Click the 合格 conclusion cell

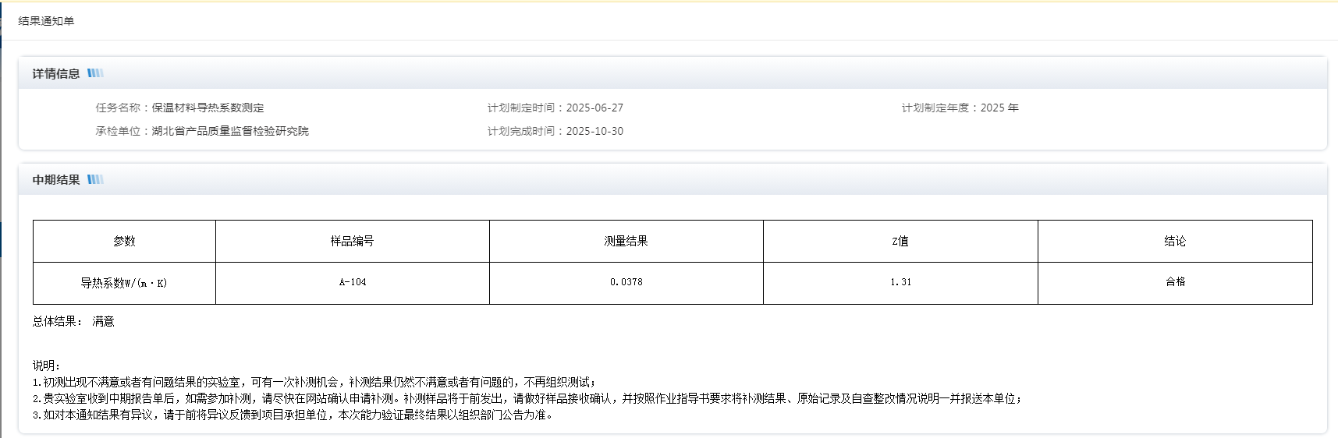1175,282
